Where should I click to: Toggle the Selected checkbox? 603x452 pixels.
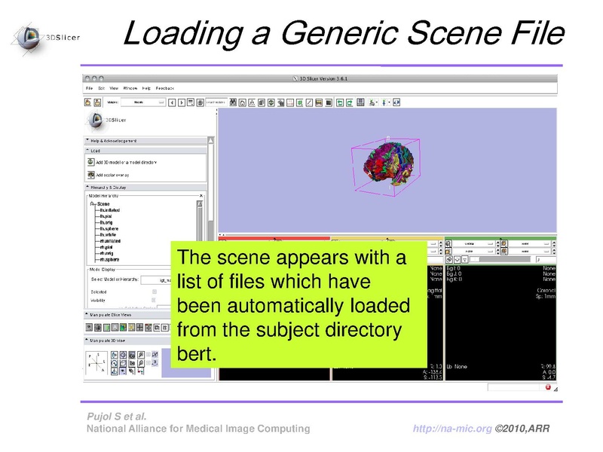(155, 292)
